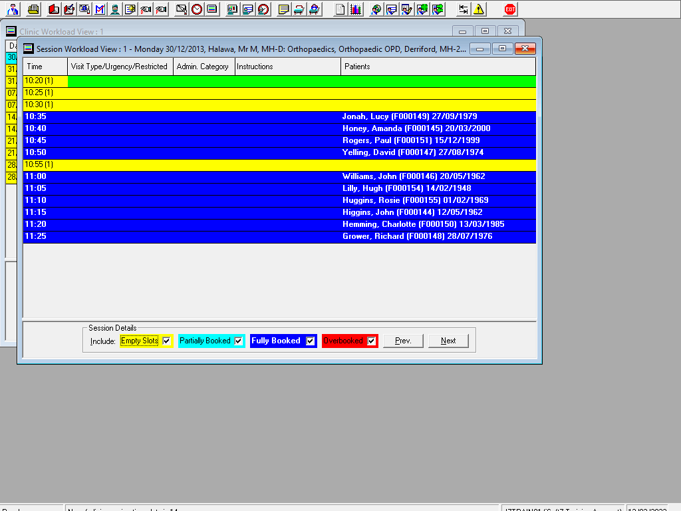
Task: Click the yellow warning triangle icon
Action: (479, 9)
